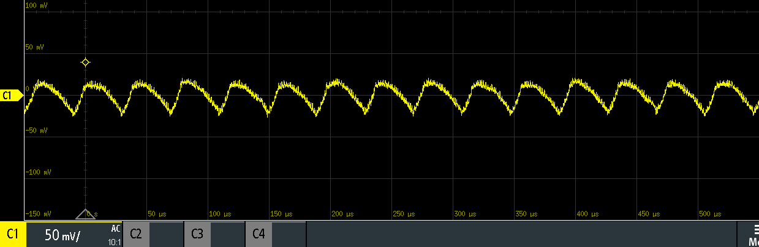
Task: Click the 150 µs time axis label
Action: 282,214
